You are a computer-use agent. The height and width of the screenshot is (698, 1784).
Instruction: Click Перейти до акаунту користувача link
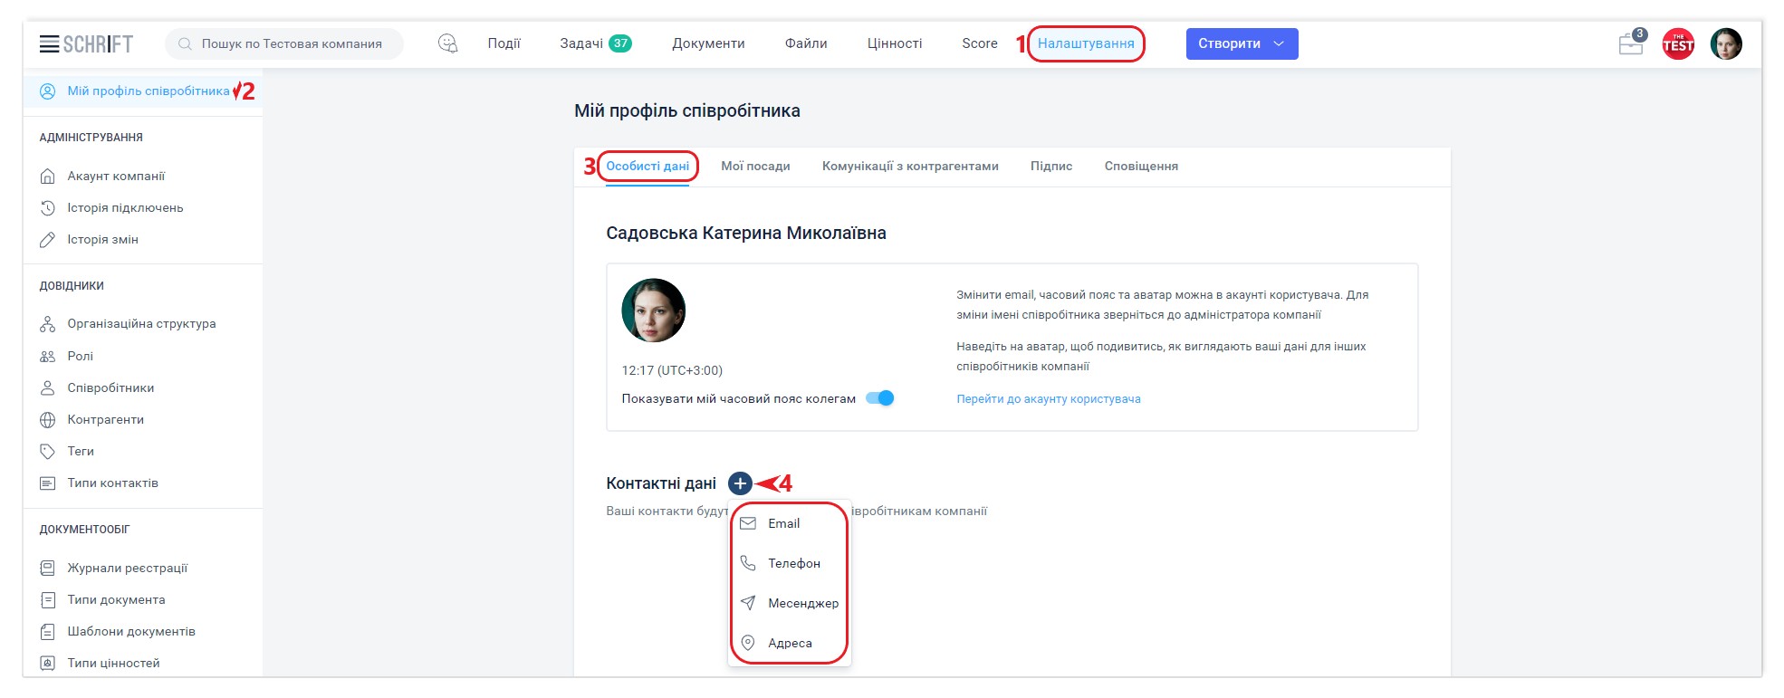[1048, 399]
